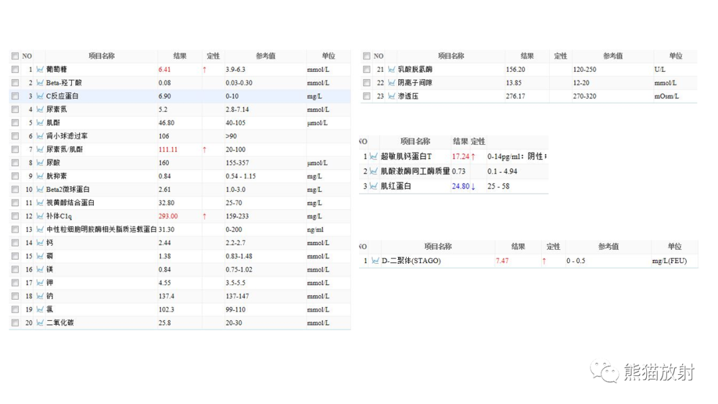Open trend chart icon for 尿素氮/肌酐
The image size is (718, 404).
[x=40, y=149]
